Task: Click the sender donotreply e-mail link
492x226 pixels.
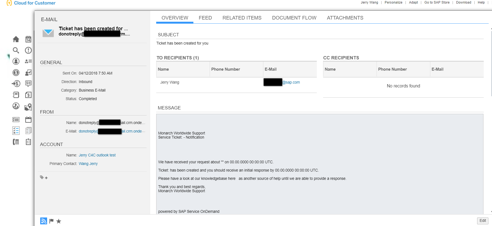Action: (112, 131)
